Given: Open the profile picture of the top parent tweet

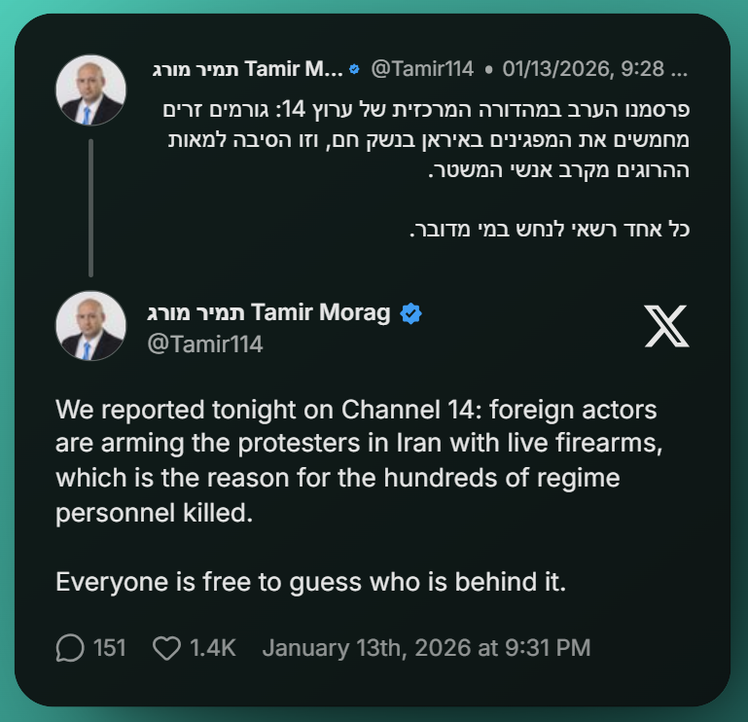Looking at the screenshot, I should (x=90, y=90).
